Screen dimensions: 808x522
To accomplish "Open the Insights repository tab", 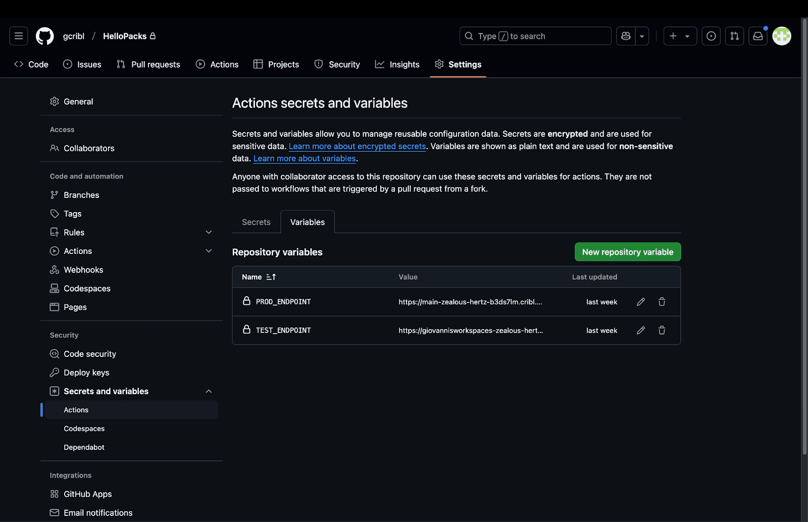I will coord(397,65).
